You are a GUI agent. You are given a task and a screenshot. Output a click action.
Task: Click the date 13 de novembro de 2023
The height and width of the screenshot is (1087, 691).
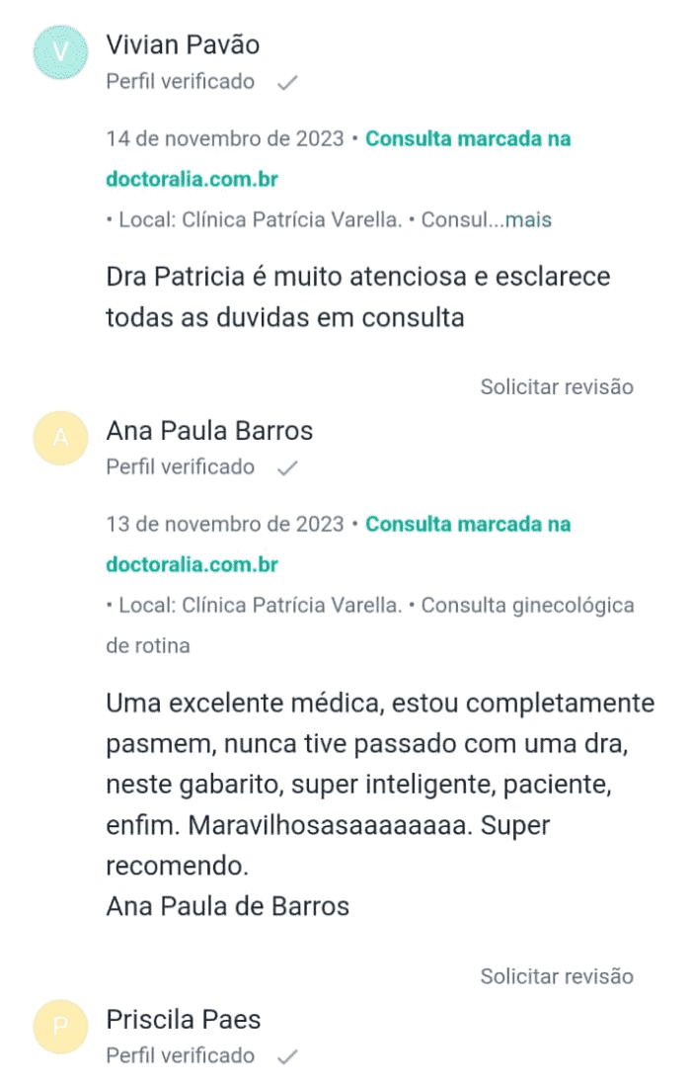pyautogui.click(x=225, y=525)
